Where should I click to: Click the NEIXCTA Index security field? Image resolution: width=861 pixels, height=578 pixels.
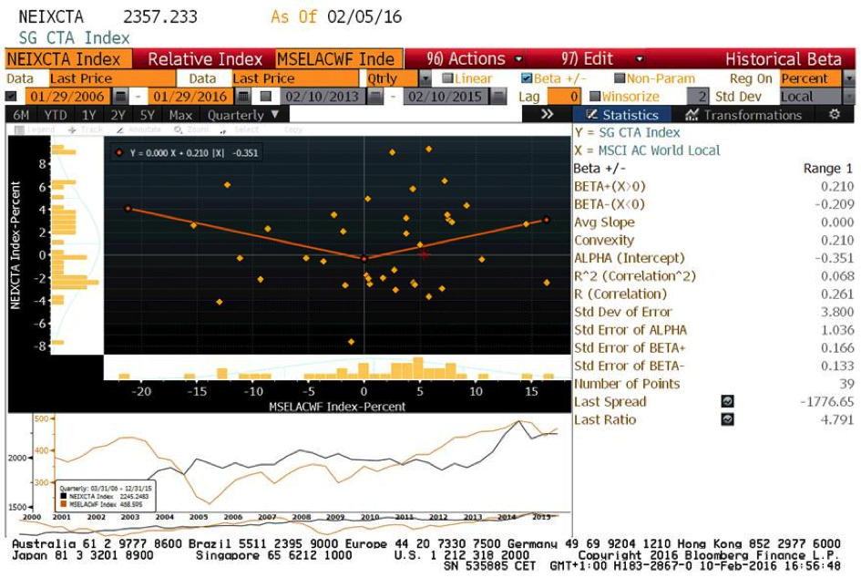[x=68, y=58]
